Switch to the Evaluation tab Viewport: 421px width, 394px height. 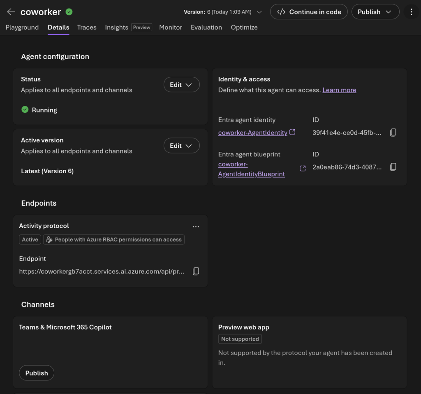pos(206,27)
